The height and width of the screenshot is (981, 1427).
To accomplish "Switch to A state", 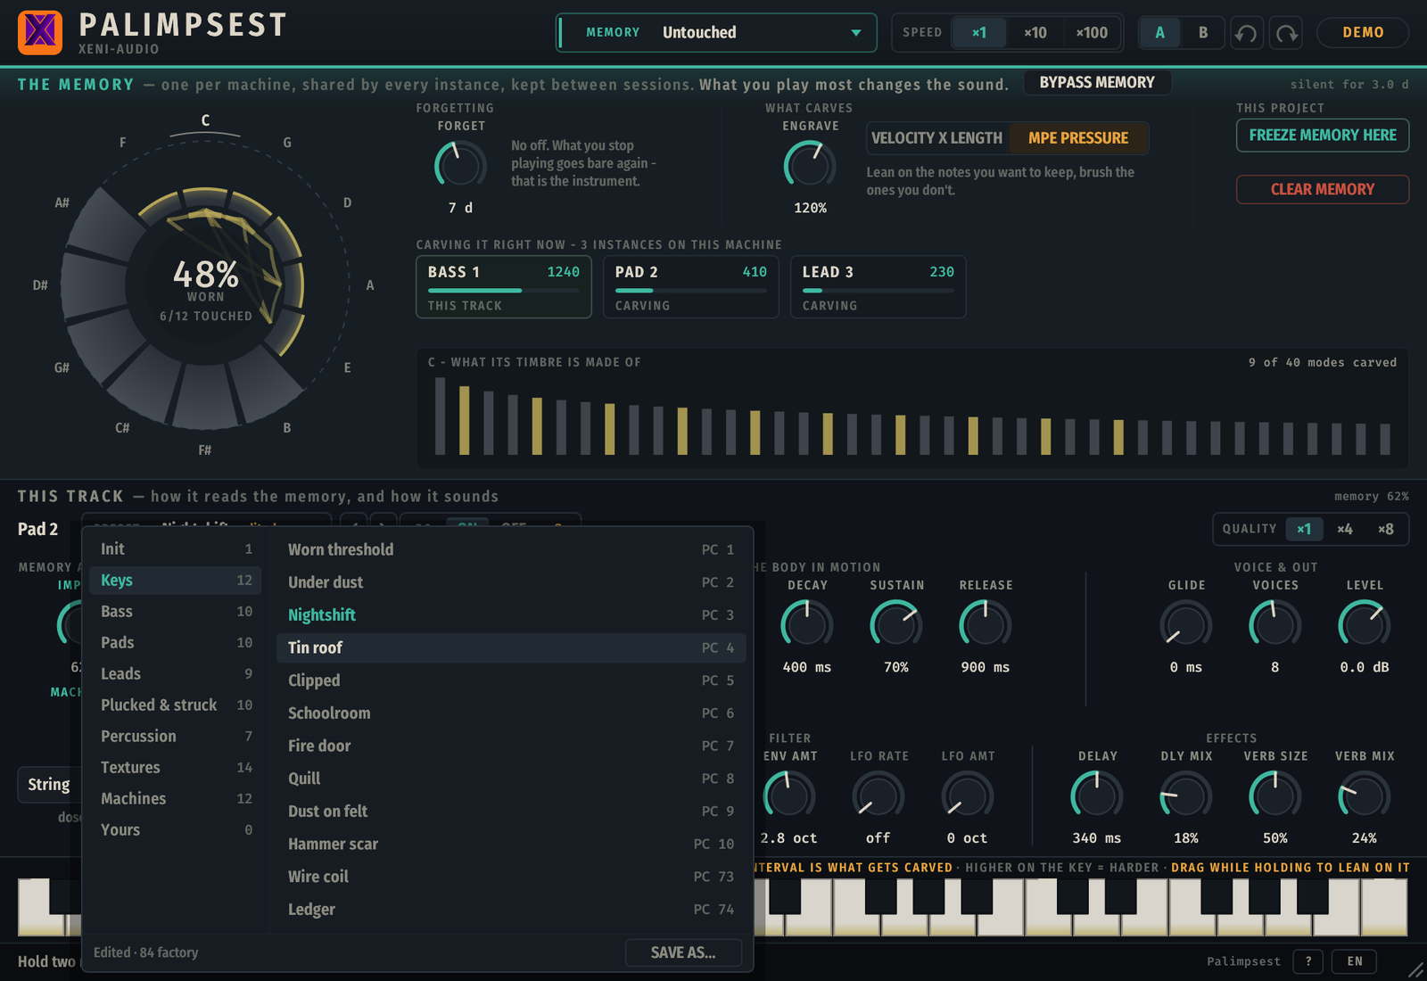I will [1160, 33].
